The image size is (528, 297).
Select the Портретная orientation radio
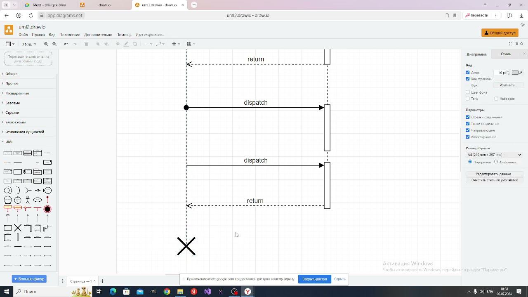click(x=470, y=162)
